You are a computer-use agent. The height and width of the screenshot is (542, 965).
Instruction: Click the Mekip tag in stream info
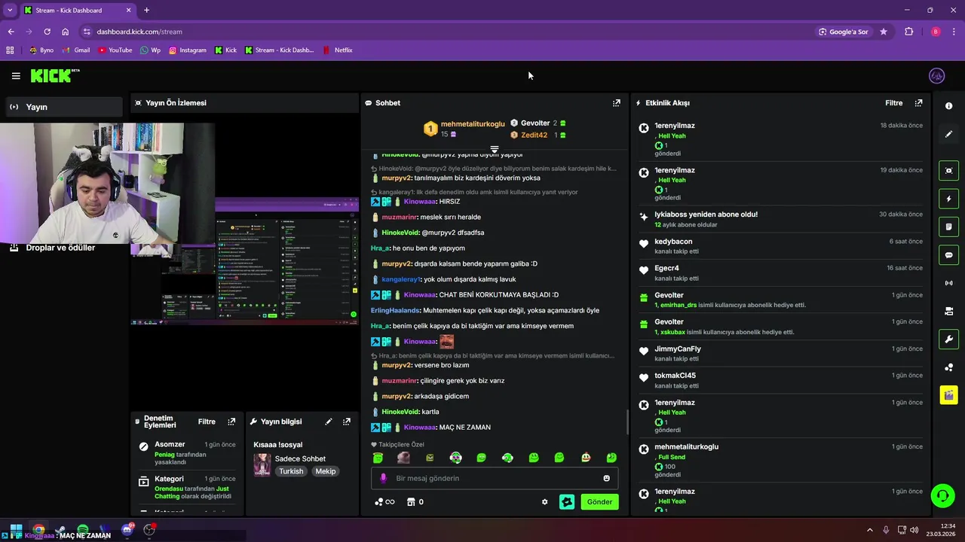[x=326, y=471]
